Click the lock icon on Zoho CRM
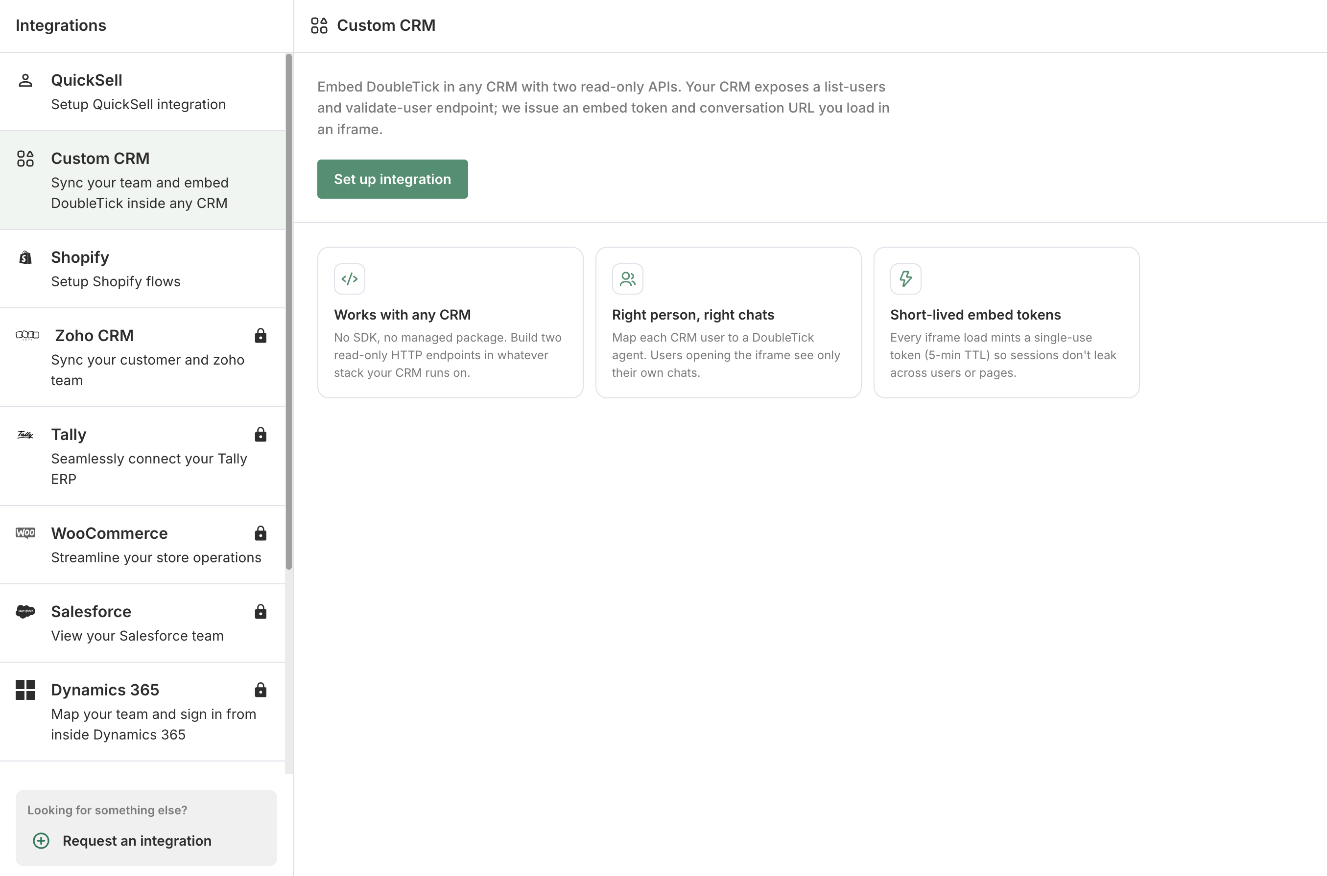This screenshot has width=1327, height=876. click(x=261, y=336)
